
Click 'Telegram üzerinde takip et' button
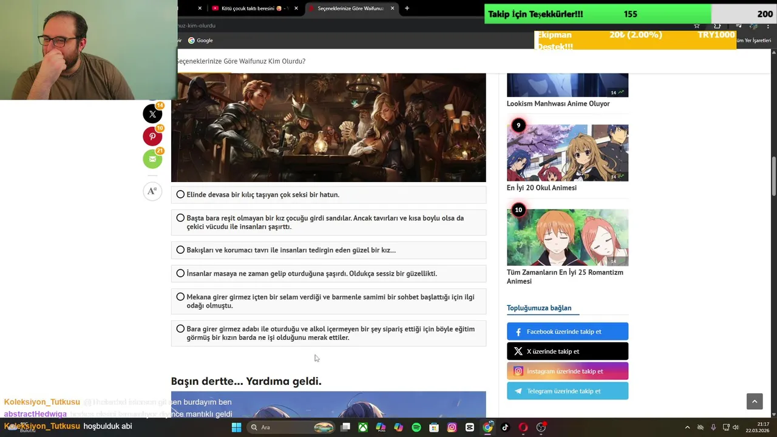(x=568, y=391)
